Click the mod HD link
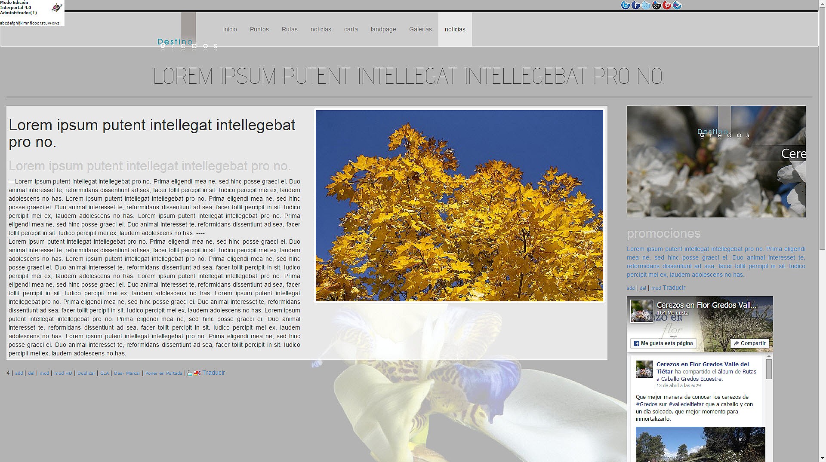 click(x=63, y=373)
